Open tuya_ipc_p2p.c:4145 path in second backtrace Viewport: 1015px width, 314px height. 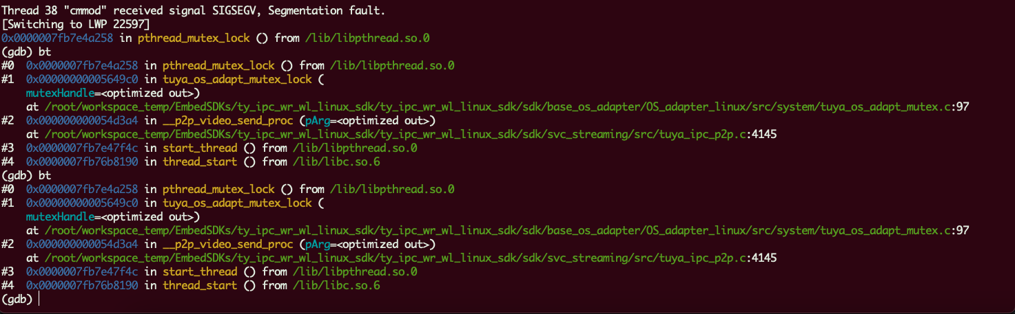point(411,258)
